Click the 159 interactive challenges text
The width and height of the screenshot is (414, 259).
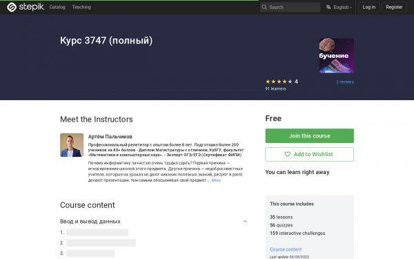[x=297, y=233]
